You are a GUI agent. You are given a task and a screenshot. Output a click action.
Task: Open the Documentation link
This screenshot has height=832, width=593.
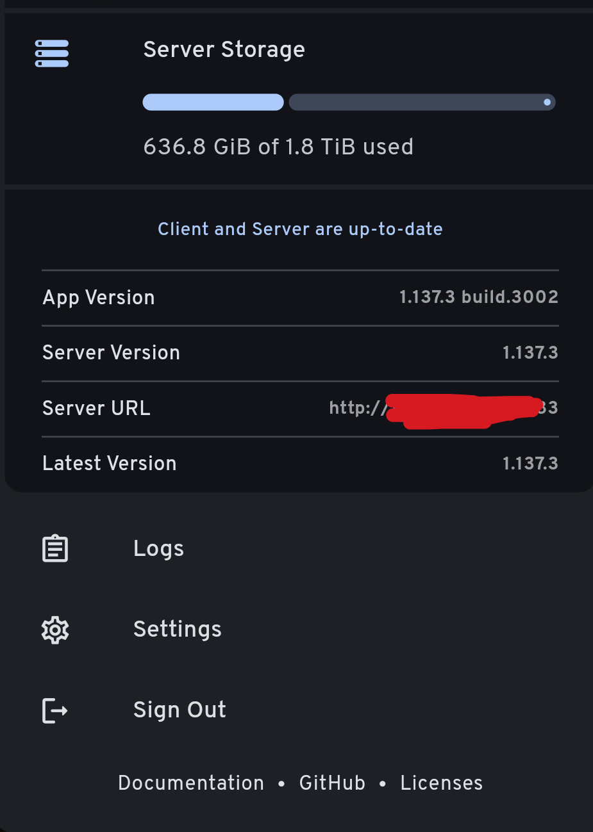[190, 783]
